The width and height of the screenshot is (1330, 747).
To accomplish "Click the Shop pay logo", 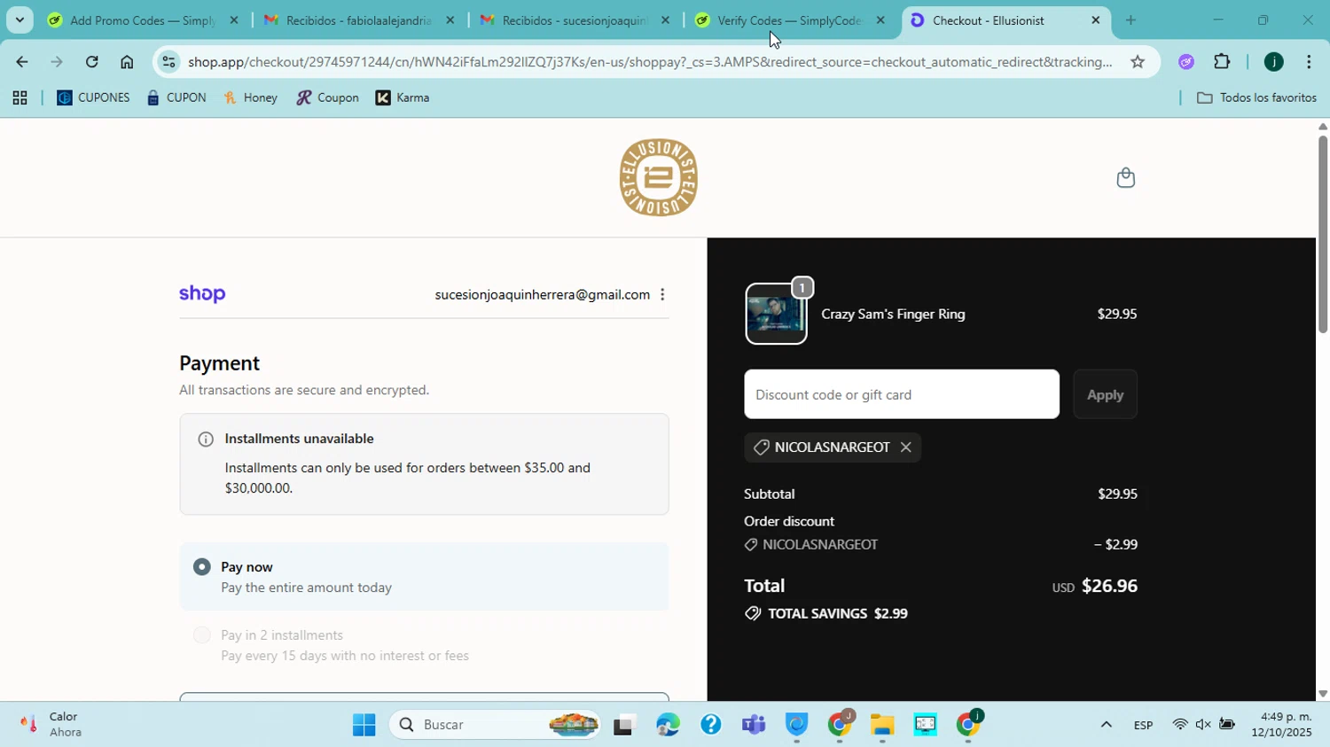I will point(202,294).
